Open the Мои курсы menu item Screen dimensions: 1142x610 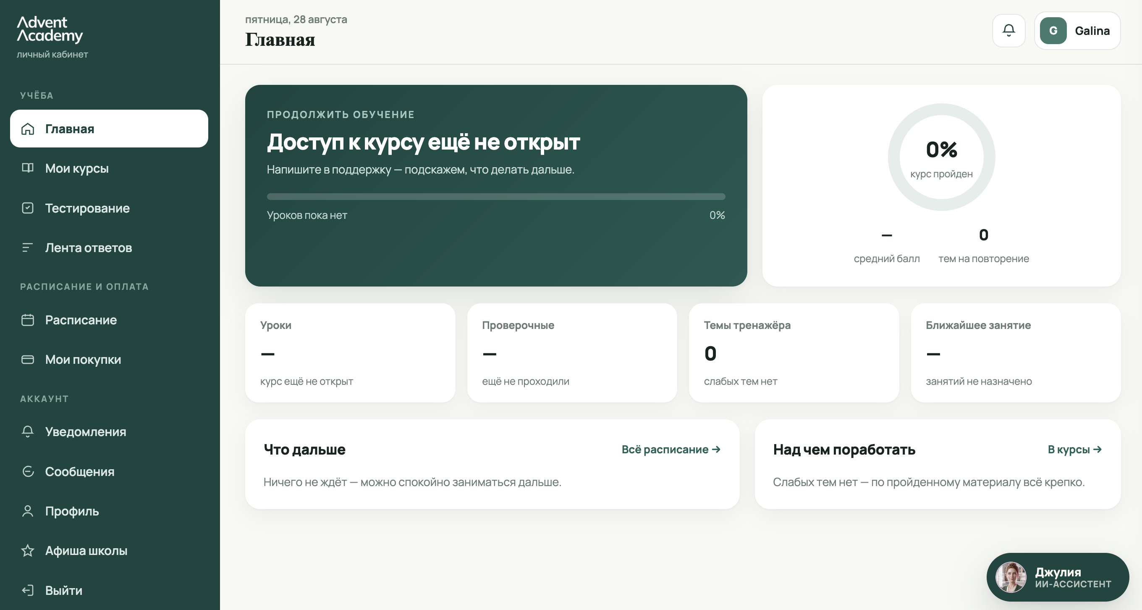tap(109, 168)
